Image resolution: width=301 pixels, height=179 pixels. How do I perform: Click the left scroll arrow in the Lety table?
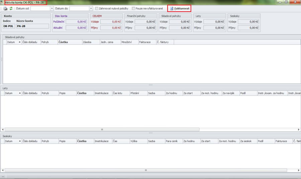3,130
